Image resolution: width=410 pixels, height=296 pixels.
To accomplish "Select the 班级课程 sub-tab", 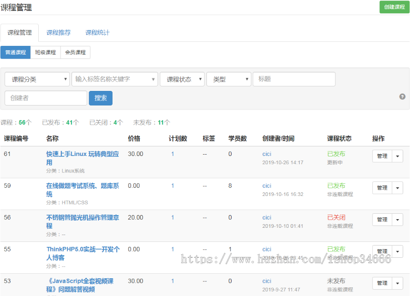I will tap(45, 52).
